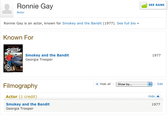Click the play icon on the movie poster
The width and height of the screenshot is (168, 115).
(8, 68)
